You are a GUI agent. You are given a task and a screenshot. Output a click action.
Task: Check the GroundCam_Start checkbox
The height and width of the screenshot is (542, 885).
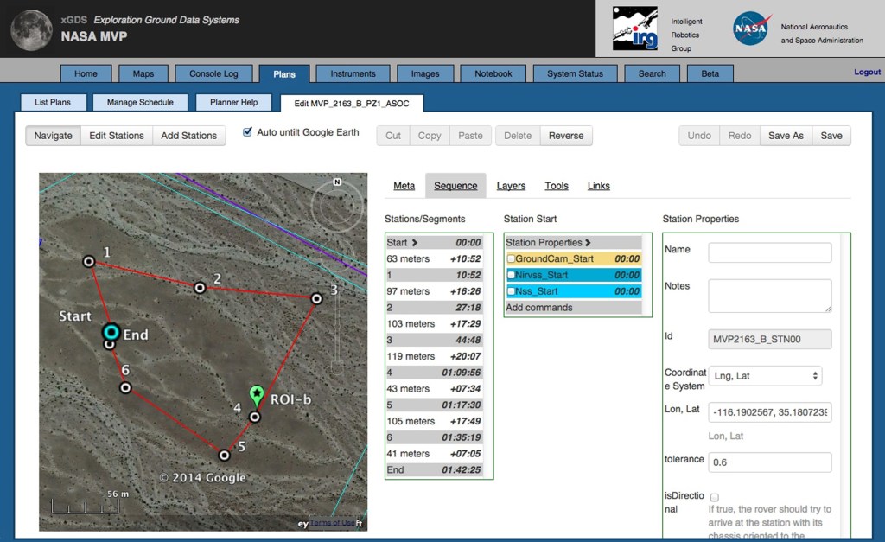click(513, 259)
